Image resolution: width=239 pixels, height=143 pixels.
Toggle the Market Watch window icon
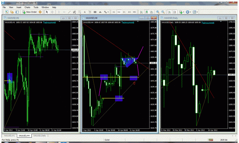coord(17,12)
